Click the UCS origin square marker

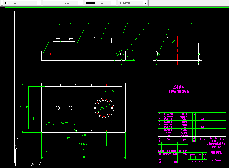point(15,164)
